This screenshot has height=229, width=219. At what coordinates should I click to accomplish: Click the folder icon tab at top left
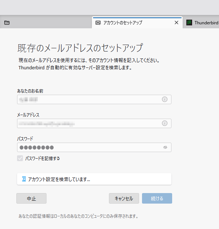[x=7, y=23]
